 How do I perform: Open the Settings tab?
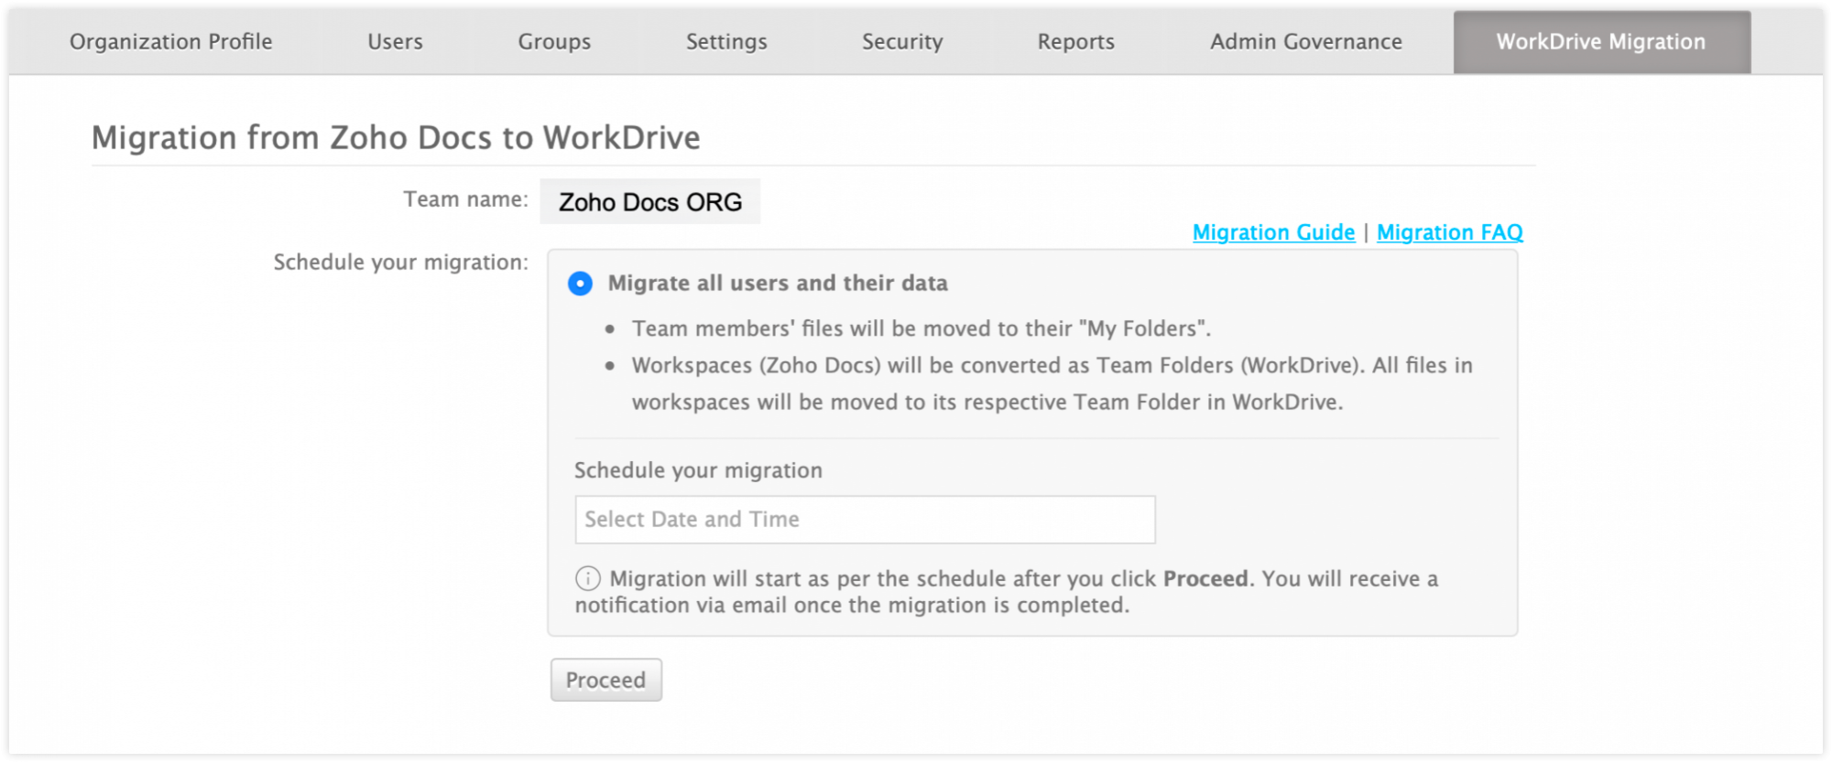pyautogui.click(x=725, y=41)
